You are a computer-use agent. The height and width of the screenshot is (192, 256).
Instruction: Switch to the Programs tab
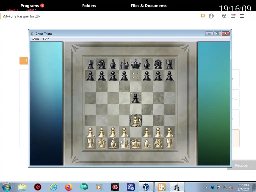tap(29, 5)
